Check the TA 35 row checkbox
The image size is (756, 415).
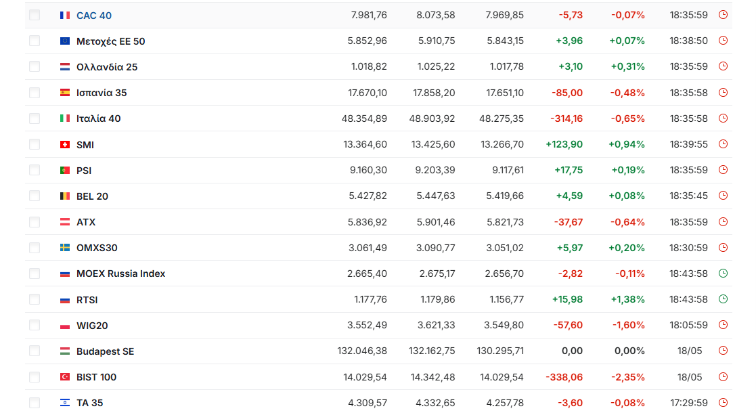pos(35,403)
